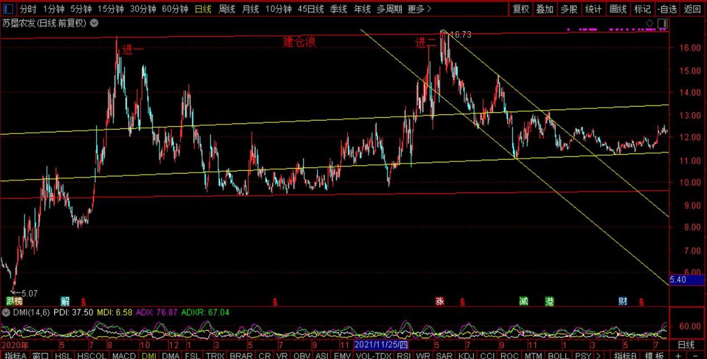
Task: Click the red $ marker right of 涨
Action: point(462,302)
